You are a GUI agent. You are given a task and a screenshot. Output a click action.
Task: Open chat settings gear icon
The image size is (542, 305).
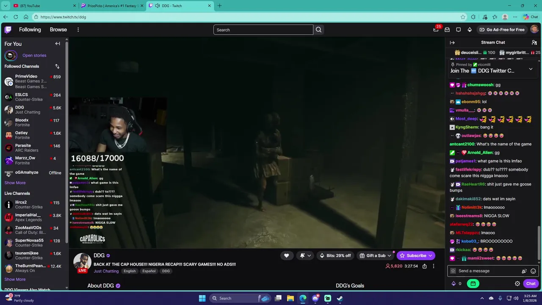(x=517, y=284)
